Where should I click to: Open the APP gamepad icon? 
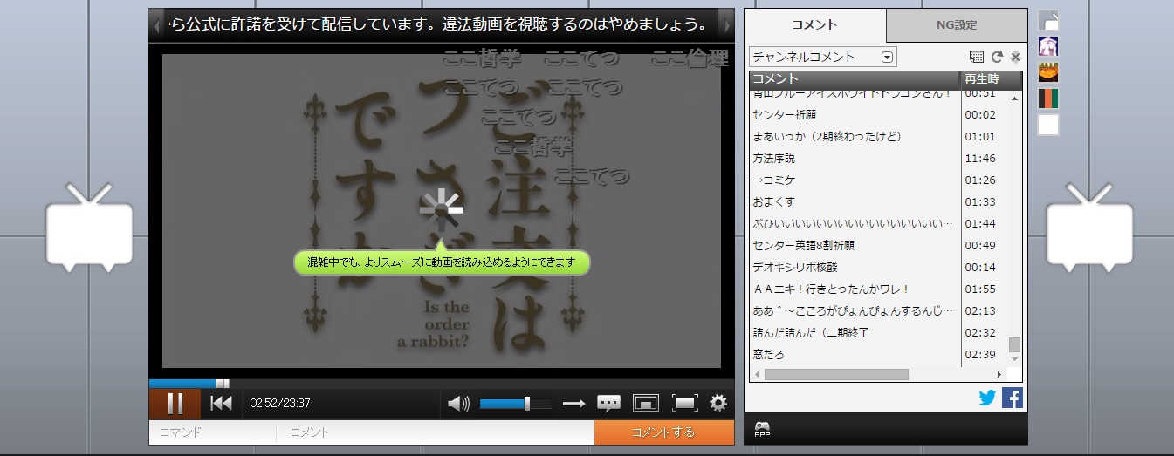pyautogui.click(x=761, y=429)
